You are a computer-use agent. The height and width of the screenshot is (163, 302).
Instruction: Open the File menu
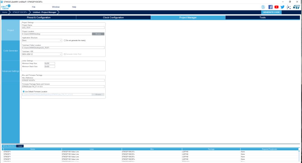34,7
